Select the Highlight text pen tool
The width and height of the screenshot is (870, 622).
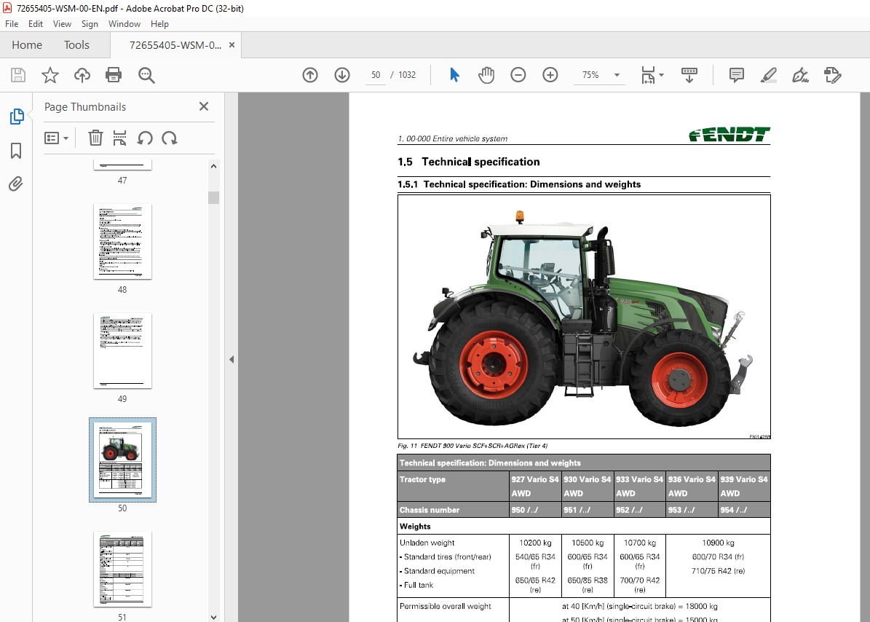769,75
